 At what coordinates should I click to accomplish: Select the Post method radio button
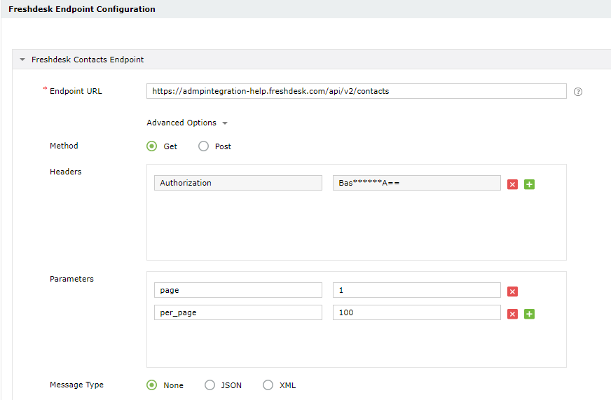204,146
